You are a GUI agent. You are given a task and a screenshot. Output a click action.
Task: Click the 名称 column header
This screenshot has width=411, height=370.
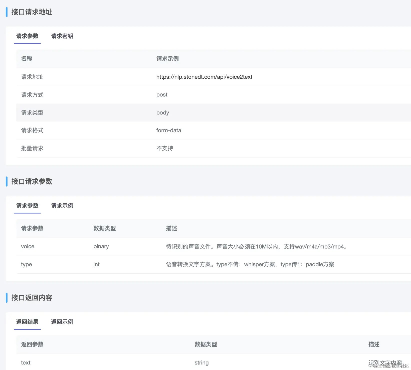27,58
